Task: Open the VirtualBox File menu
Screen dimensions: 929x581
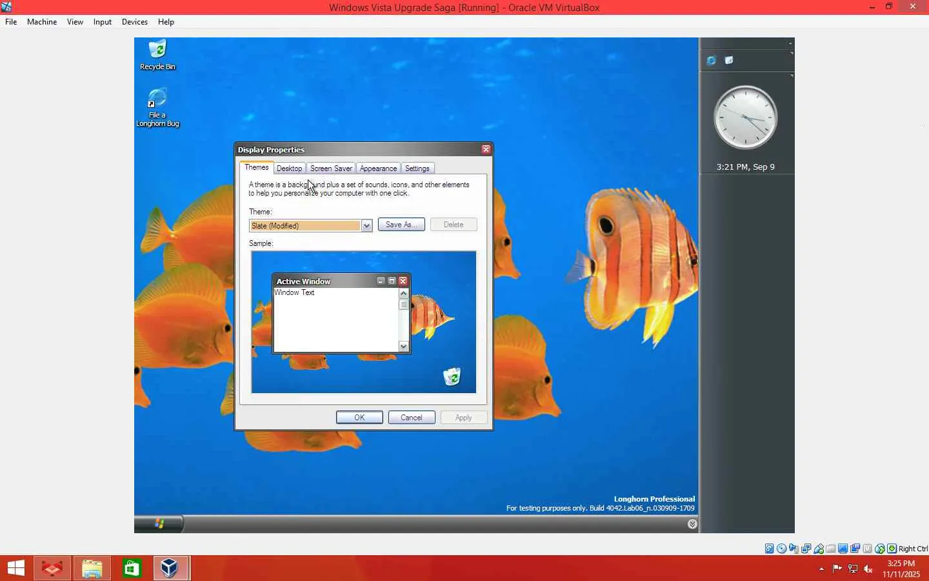Action: pos(11,22)
